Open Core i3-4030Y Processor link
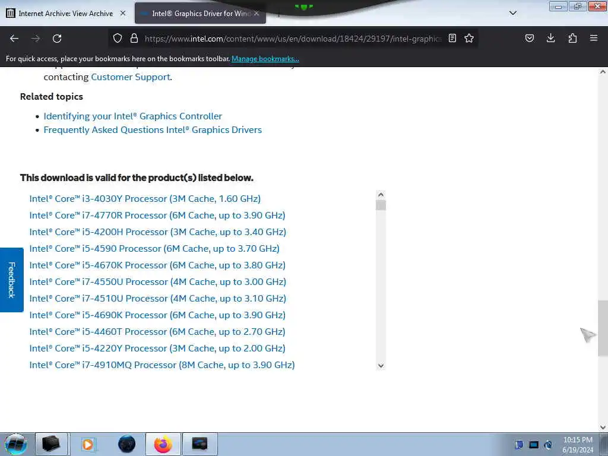 tap(145, 199)
